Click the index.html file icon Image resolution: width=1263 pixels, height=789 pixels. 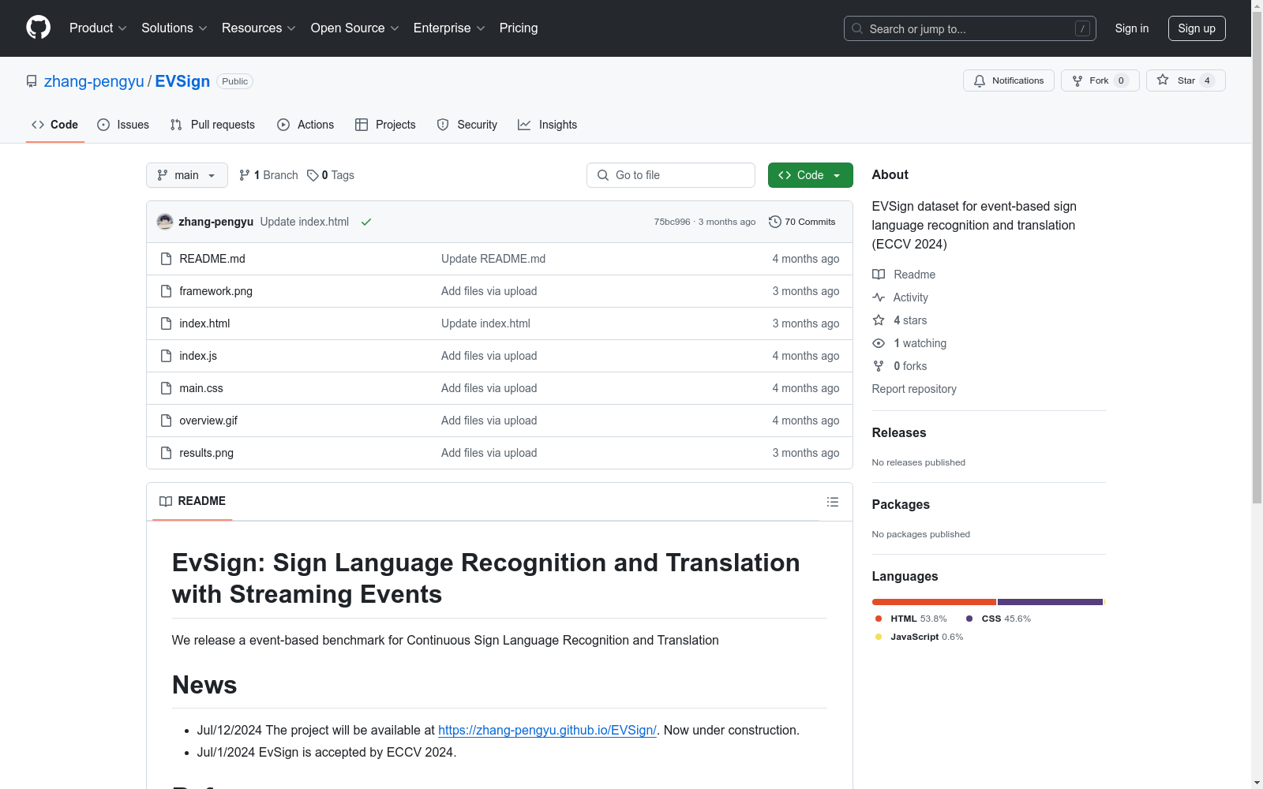coord(166,323)
